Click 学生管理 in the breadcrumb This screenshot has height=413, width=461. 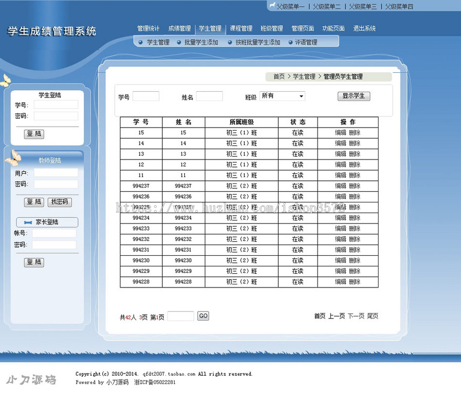[x=304, y=76]
